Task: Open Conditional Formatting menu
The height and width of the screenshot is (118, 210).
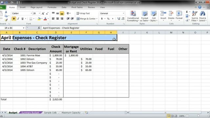Action: [x=133, y=16]
